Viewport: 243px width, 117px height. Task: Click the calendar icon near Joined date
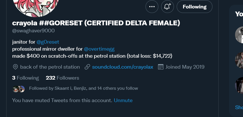point(161,67)
